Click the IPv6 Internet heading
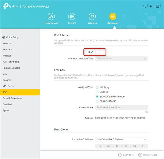Image resolution: width=164 pixels, height=159 pixels. (x=62, y=35)
